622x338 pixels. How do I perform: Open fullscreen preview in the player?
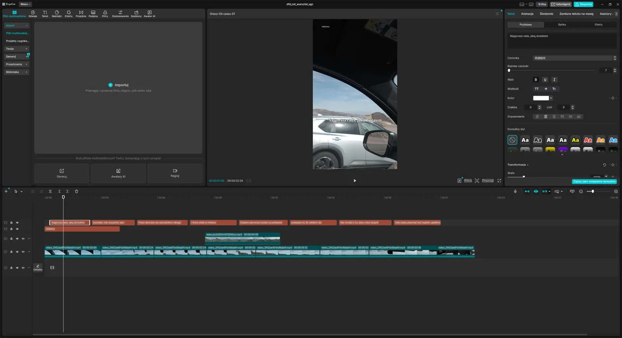pyautogui.click(x=499, y=181)
